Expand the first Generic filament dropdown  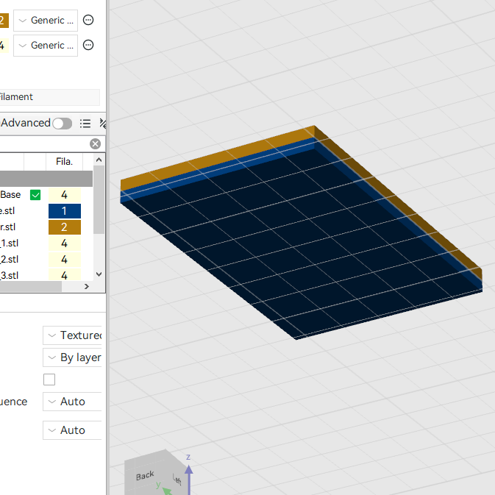click(x=46, y=21)
